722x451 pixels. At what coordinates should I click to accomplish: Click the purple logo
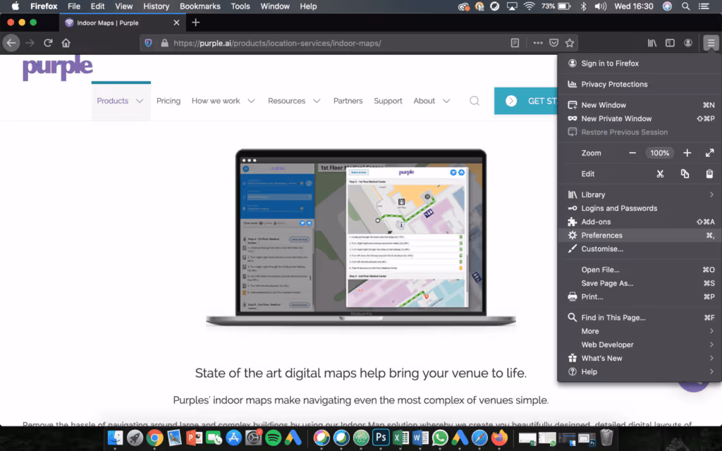pyautogui.click(x=58, y=68)
